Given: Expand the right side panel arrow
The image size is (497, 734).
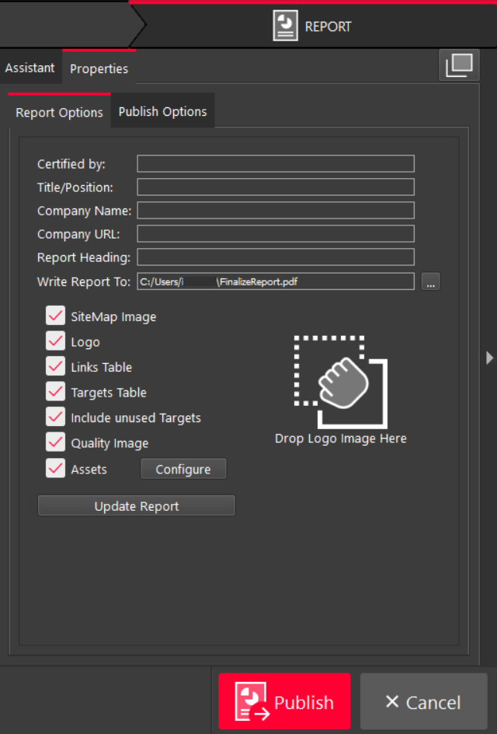Looking at the screenshot, I should tap(489, 358).
